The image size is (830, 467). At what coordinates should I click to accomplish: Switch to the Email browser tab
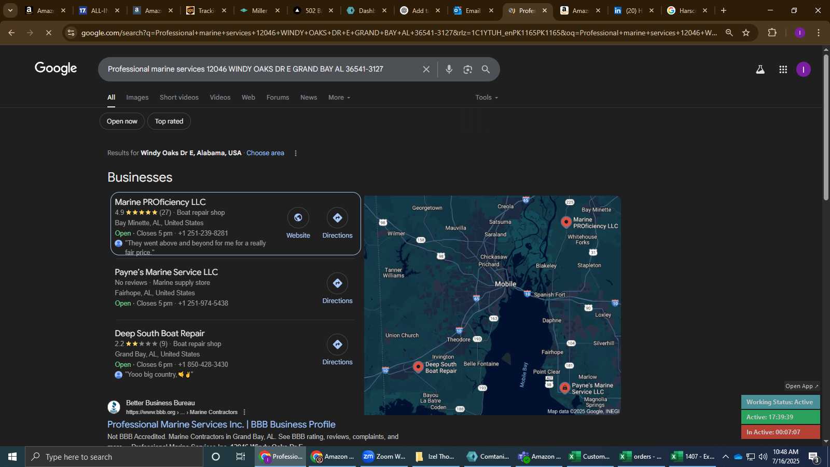click(x=474, y=10)
